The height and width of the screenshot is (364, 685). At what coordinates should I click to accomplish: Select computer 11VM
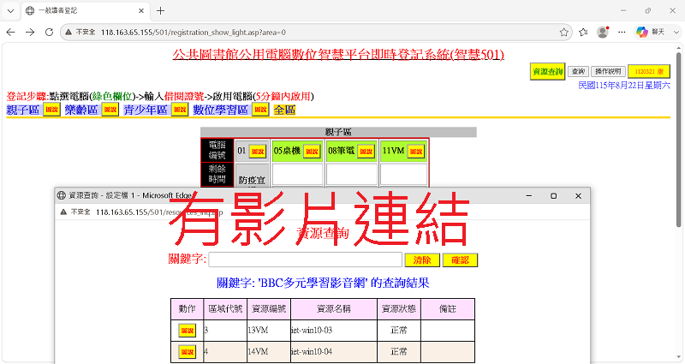(393, 151)
